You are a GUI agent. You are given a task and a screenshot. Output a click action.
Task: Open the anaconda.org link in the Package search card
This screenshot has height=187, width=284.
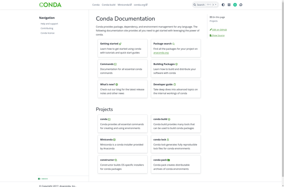(161, 53)
